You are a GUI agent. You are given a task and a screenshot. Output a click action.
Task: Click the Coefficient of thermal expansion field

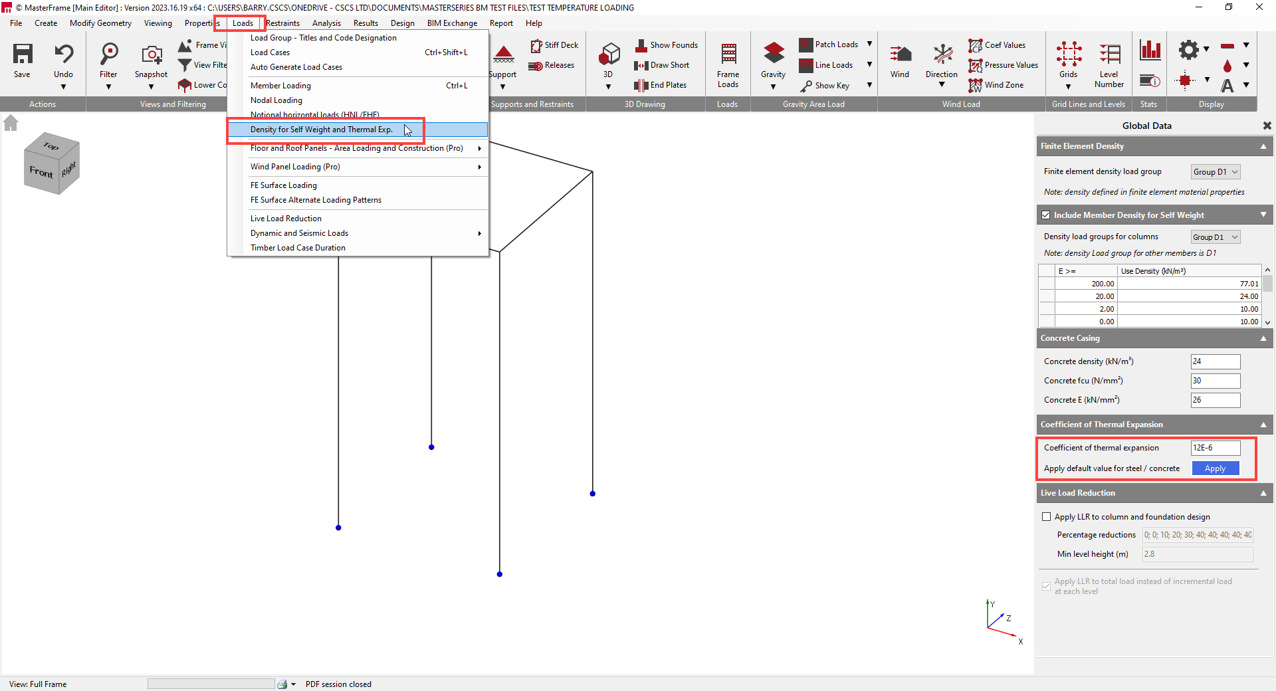[x=1216, y=448]
